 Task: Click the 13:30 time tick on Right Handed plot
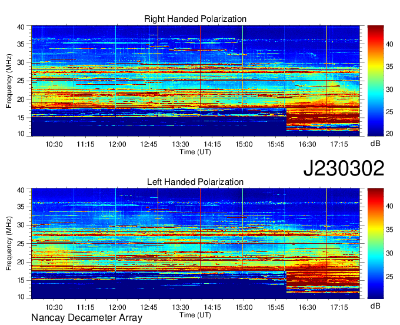181,144
